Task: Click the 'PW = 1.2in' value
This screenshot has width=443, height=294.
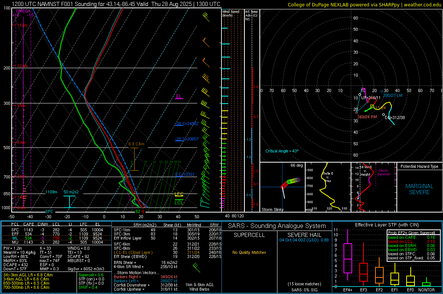Action: pyautogui.click(x=13, y=248)
